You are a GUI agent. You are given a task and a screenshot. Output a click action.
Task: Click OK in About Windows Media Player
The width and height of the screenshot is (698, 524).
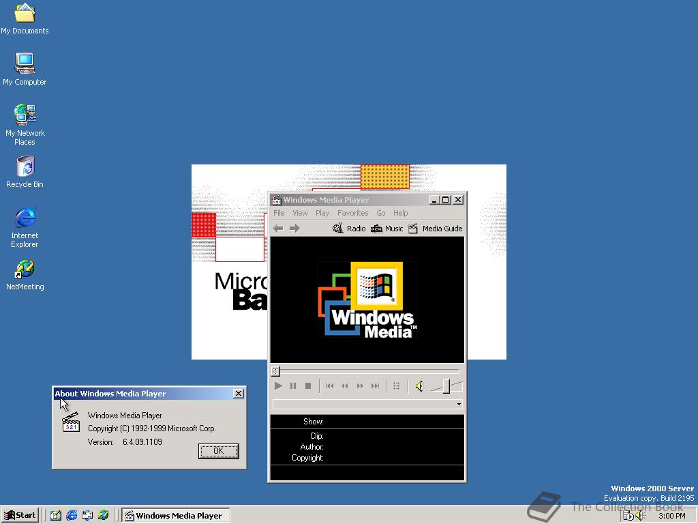pos(219,451)
